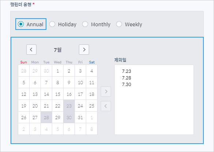Image resolution: width=214 pixels, height=152 pixels.
Task: Choose 7.30 from the excluded dates
Action: coord(126,84)
